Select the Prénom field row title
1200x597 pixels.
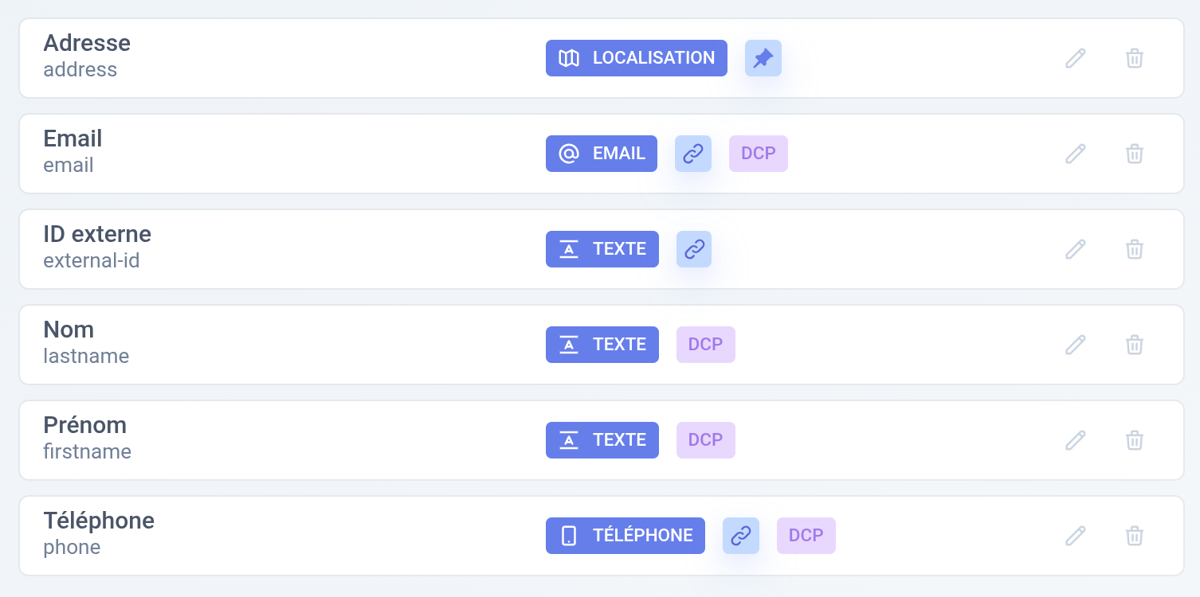[x=85, y=425]
